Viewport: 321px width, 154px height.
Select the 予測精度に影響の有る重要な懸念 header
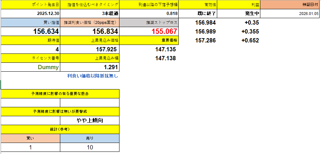(x=60, y=94)
